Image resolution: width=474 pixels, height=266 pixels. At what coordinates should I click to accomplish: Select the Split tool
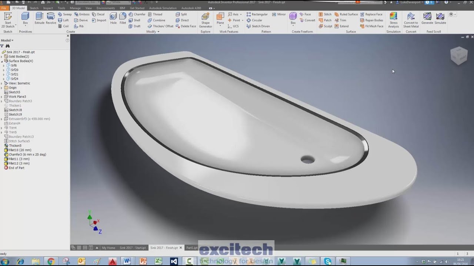(181, 14)
